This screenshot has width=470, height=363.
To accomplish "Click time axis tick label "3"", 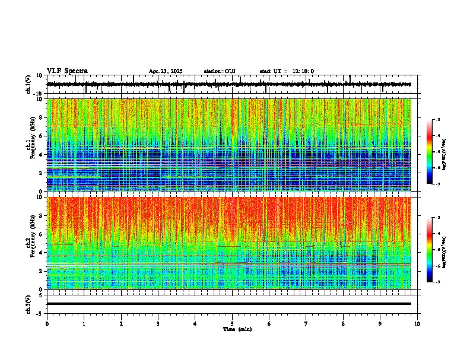I will click(x=158, y=324).
